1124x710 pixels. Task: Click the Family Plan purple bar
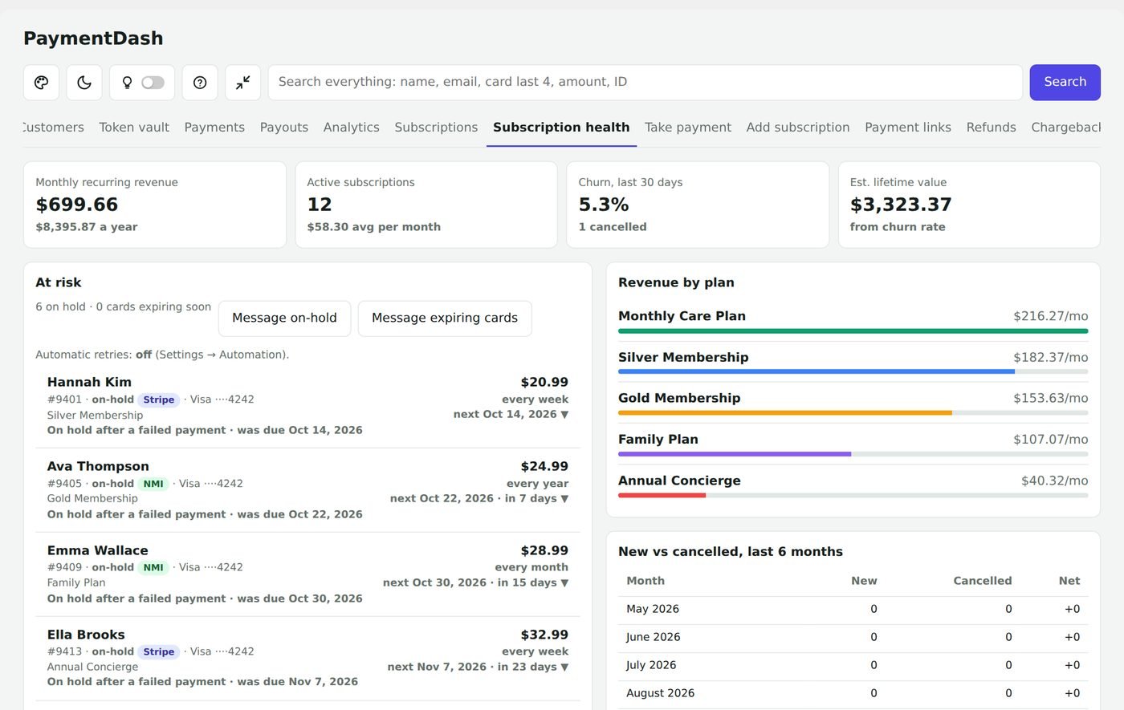735,454
